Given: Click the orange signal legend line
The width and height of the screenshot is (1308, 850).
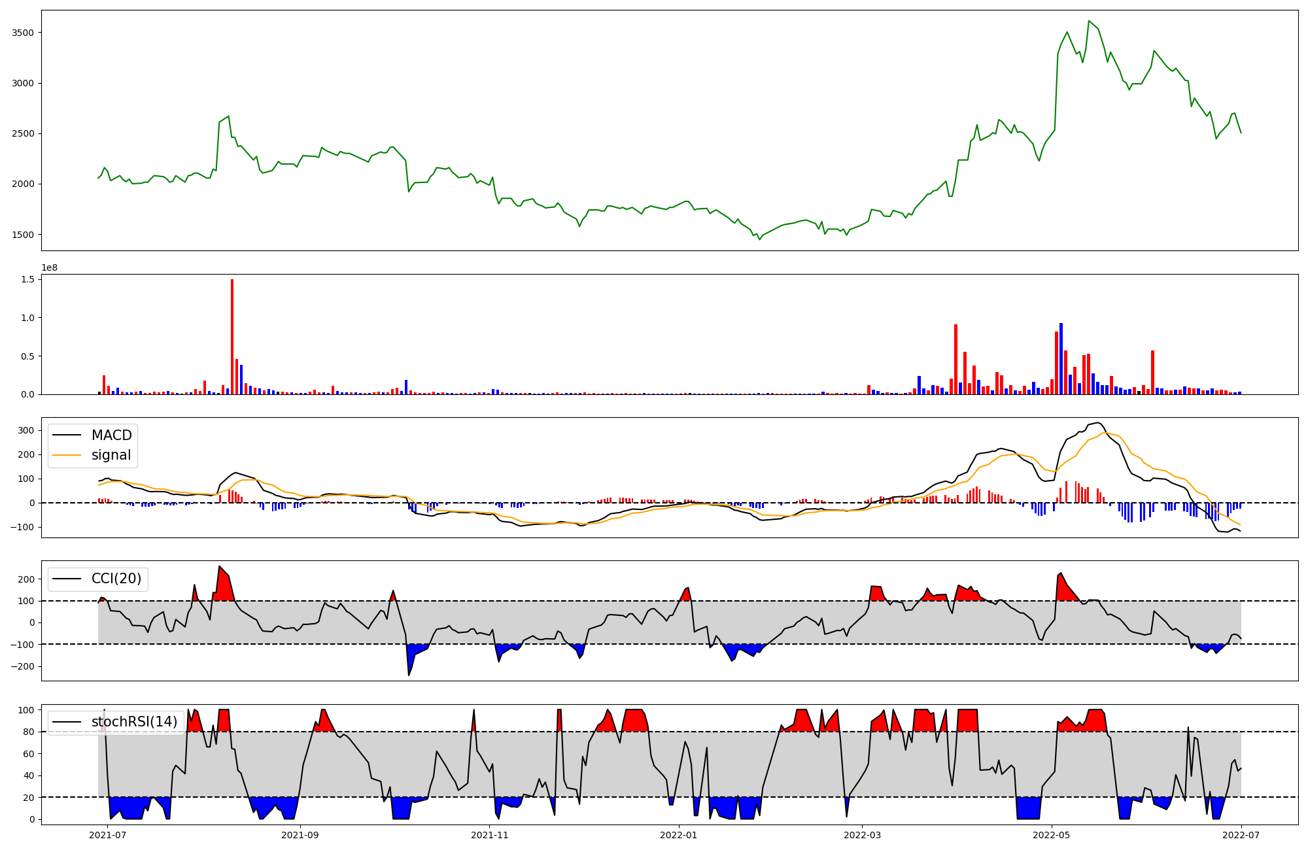Looking at the screenshot, I should 67,455.
